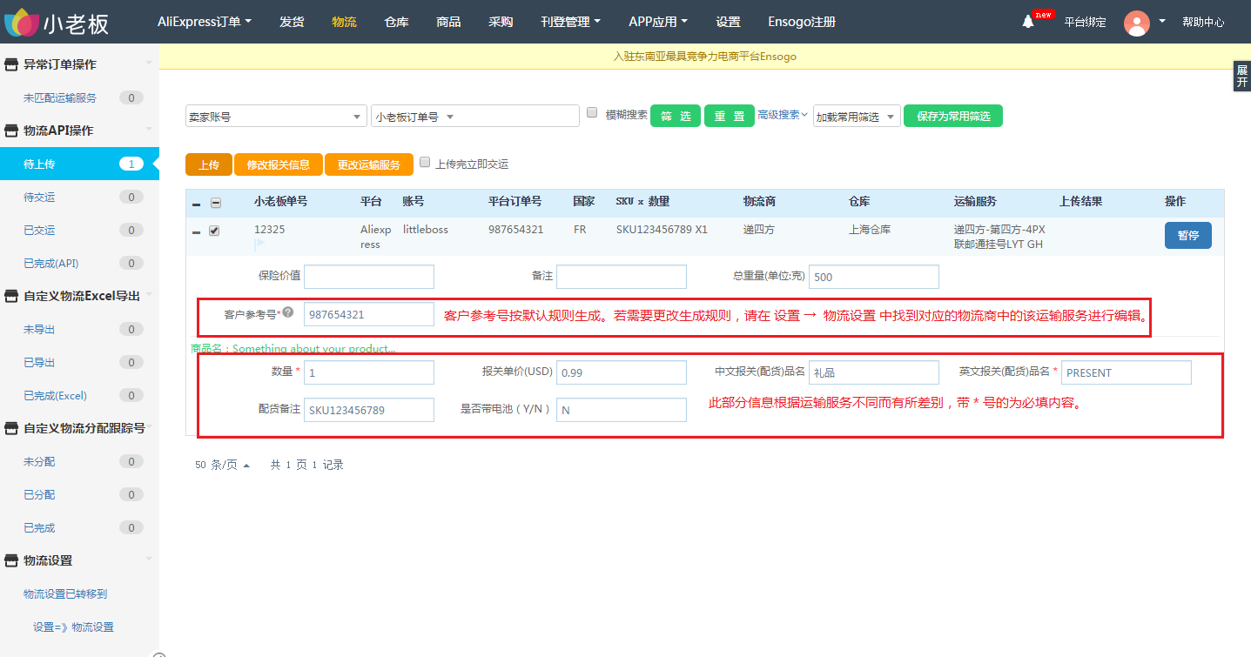The width and height of the screenshot is (1251, 657).
Task: Click the 总重量 field showing 500
Action: point(874,277)
